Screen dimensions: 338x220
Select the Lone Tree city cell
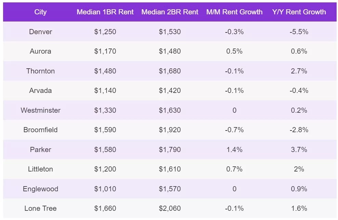tap(40, 208)
